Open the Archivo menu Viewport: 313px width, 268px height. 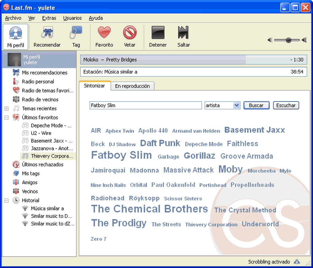point(13,18)
